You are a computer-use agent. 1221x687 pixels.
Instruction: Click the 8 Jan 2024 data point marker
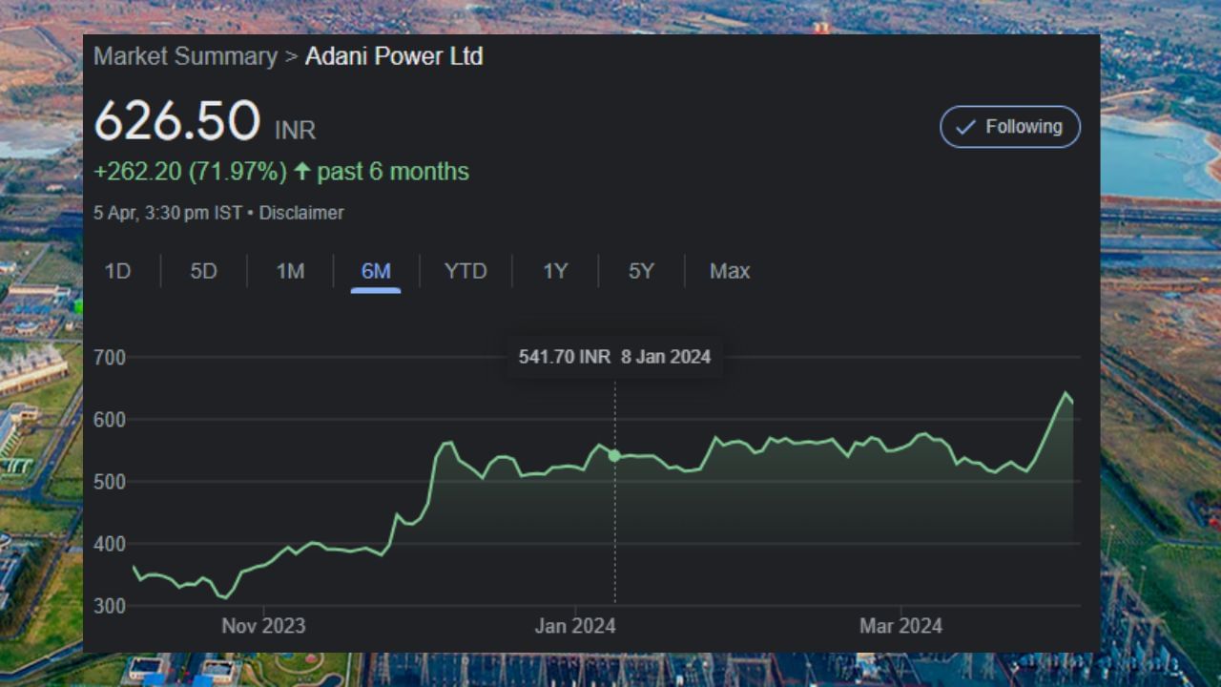coord(614,456)
